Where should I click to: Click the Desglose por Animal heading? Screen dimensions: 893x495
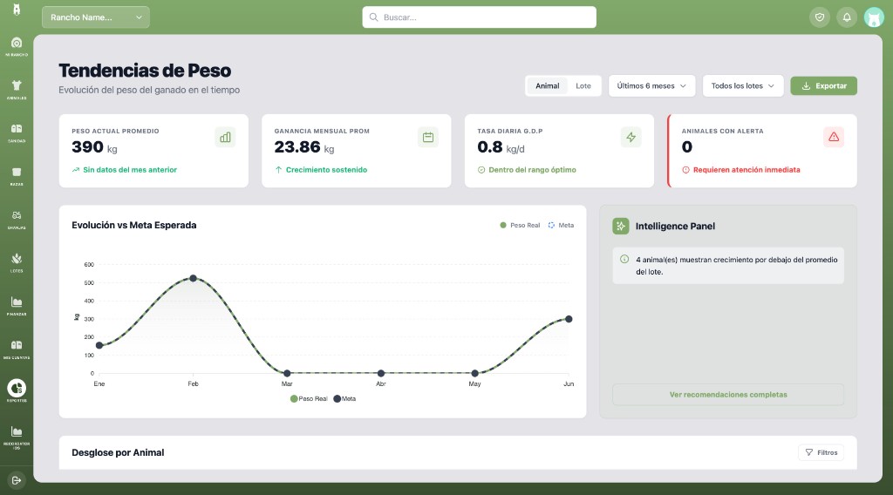coord(118,452)
